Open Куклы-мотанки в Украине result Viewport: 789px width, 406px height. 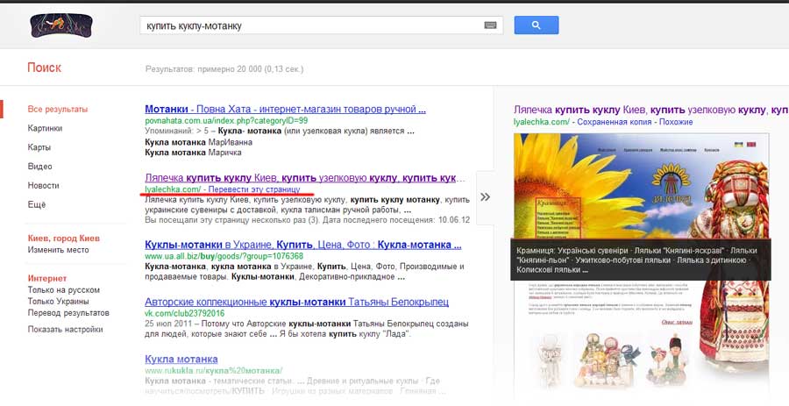click(x=303, y=245)
